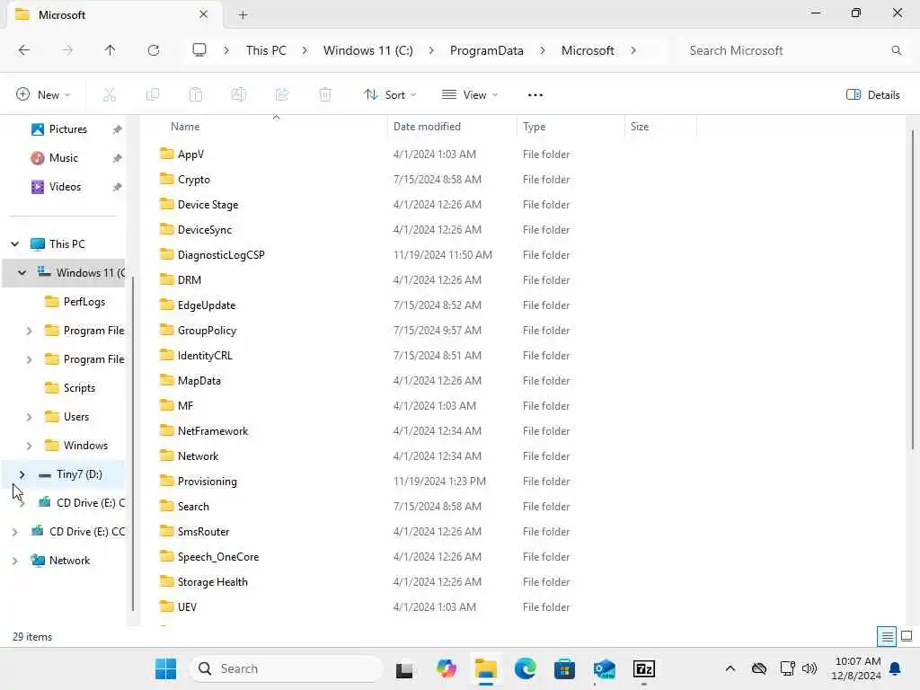Viewport: 920px width, 690px height.
Task: Click the Copy icon in toolbar
Action: coord(153,94)
